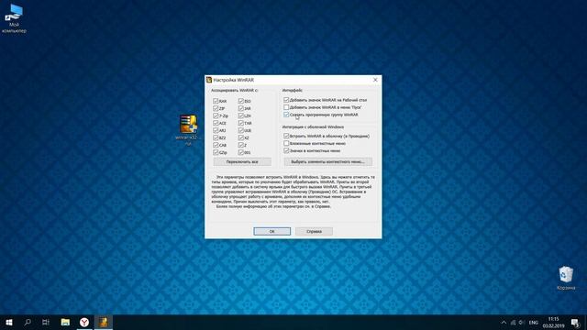Toggle the ACE association checkbox
This screenshot has height=330, width=587.
click(x=216, y=123)
